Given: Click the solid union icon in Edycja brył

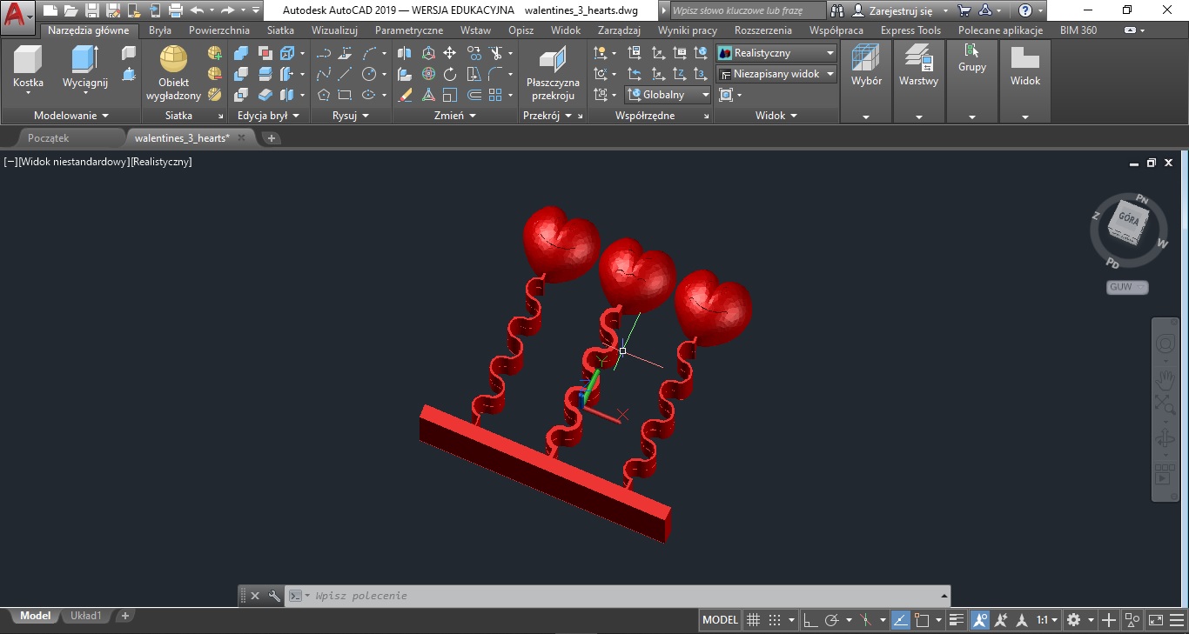Looking at the screenshot, I should (241, 53).
